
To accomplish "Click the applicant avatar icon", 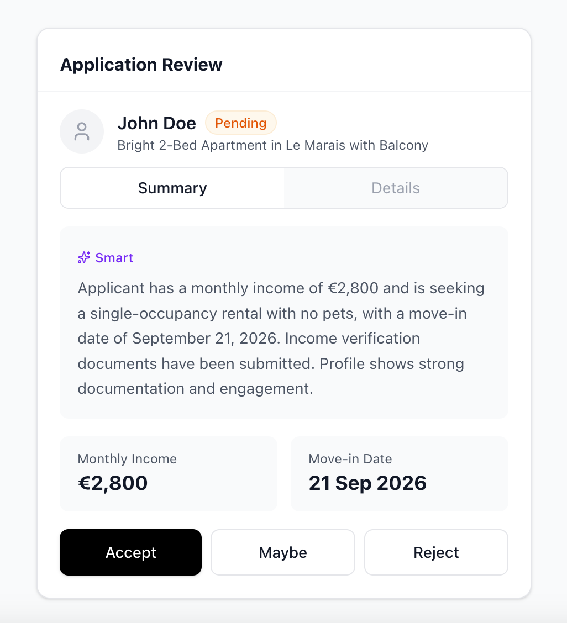I will pyautogui.click(x=82, y=131).
